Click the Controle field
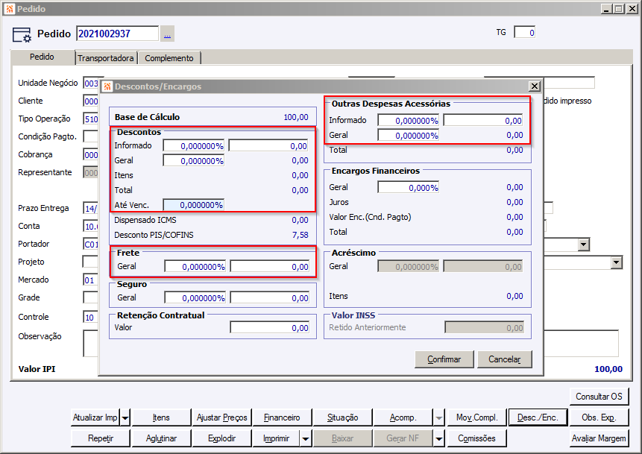Viewport: 642px width, 454px height. (91, 317)
